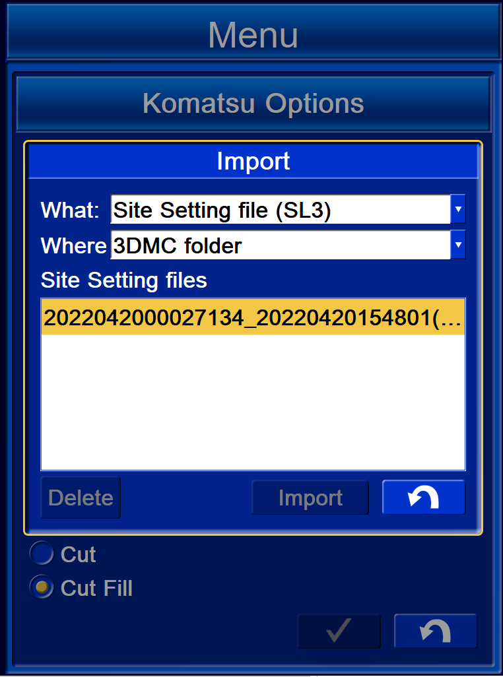Select the Cut Fill radio button

42,587
